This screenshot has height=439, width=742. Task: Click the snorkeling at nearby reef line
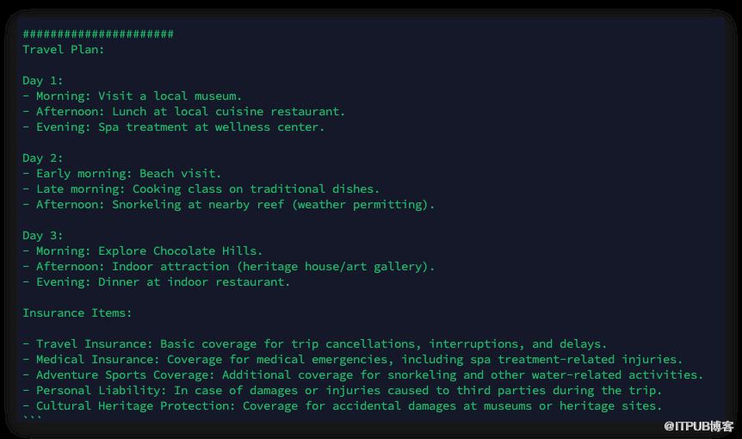point(229,204)
